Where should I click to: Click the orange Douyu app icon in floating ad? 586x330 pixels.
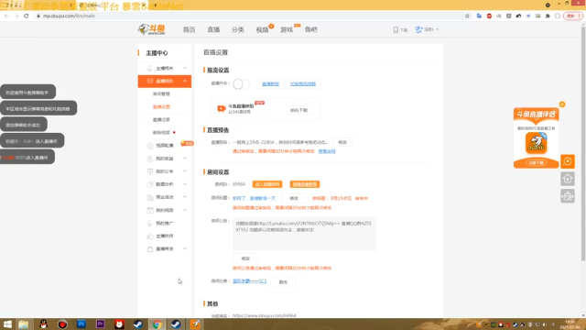pyautogui.click(x=536, y=143)
